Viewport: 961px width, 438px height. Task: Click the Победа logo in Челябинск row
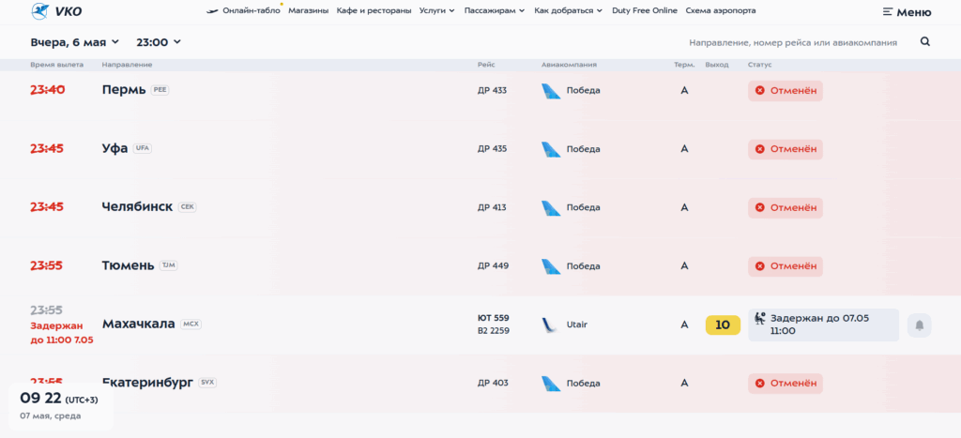pyautogui.click(x=551, y=207)
